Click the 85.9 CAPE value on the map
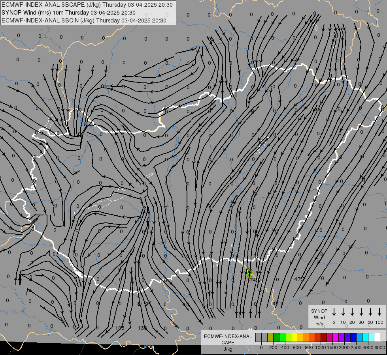Screen dimensions: 387x355 (x=278, y=303)
